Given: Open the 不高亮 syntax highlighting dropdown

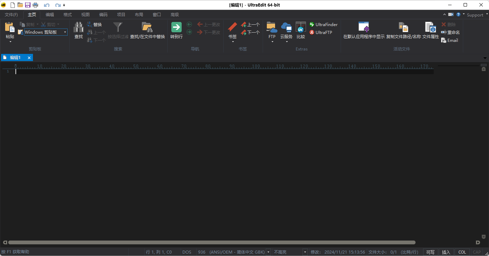Looking at the screenshot, I should tap(305, 252).
